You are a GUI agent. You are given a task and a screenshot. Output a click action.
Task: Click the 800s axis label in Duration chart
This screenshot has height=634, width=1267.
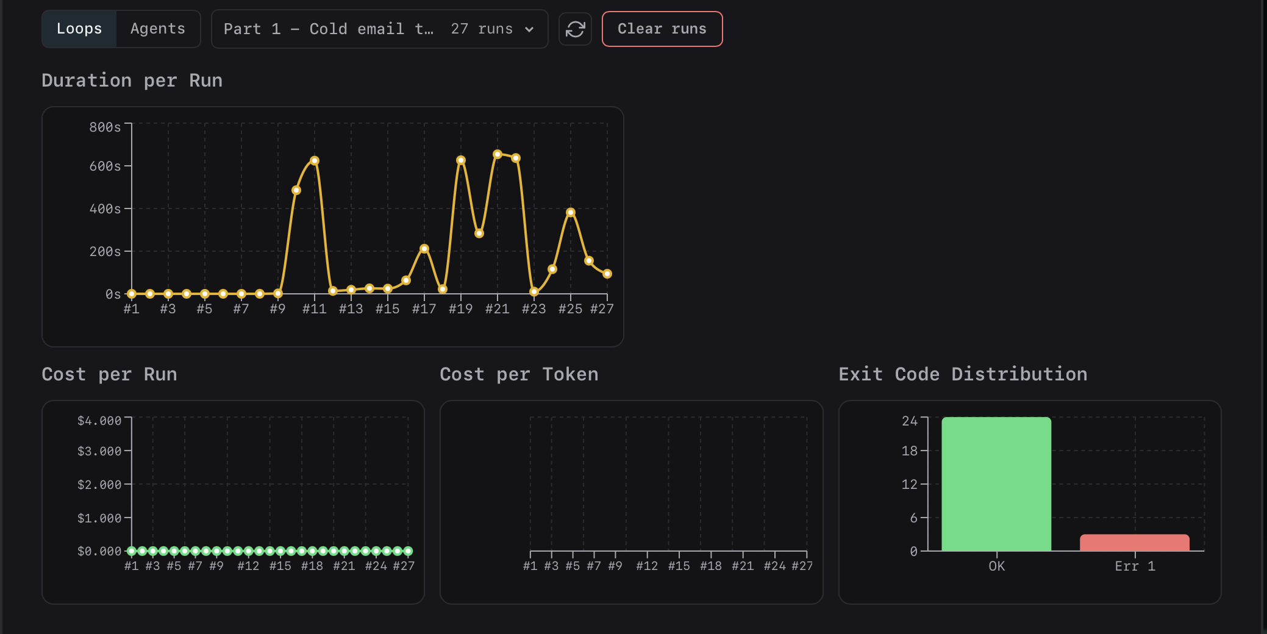[105, 127]
